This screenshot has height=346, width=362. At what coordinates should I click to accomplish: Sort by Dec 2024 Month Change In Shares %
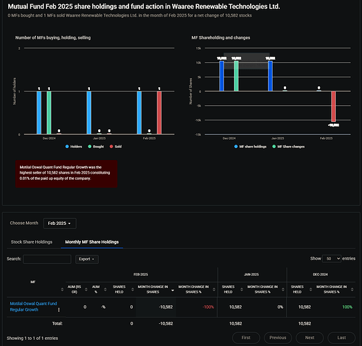tap(352, 289)
